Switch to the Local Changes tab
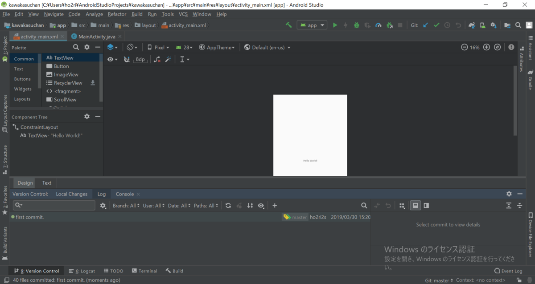The image size is (535, 284). coord(72,194)
